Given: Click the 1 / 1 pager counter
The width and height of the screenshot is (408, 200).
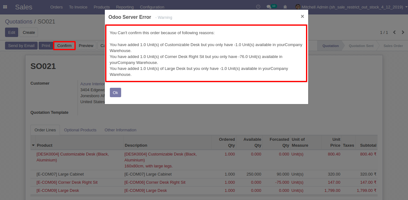Looking at the screenshot, I should 384,32.
